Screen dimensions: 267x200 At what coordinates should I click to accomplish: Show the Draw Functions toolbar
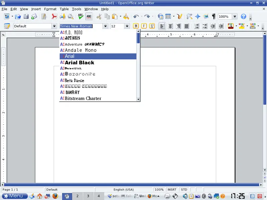pyautogui.click(x=179, y=16)
